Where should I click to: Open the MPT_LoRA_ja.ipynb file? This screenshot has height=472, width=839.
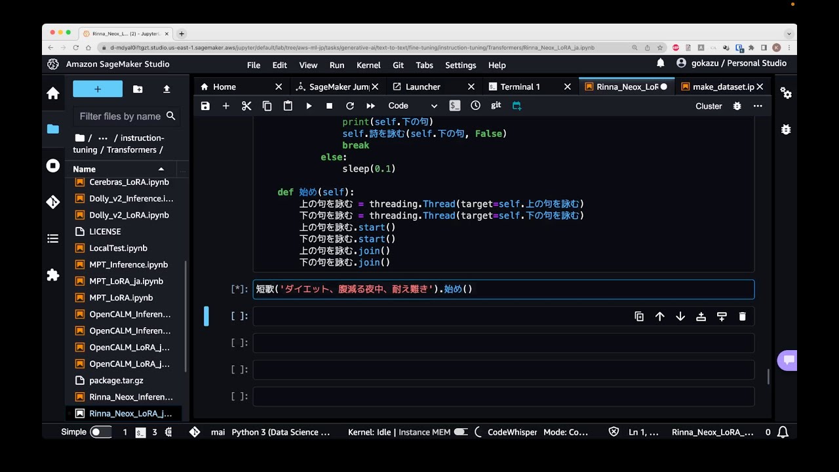[126, 281]
